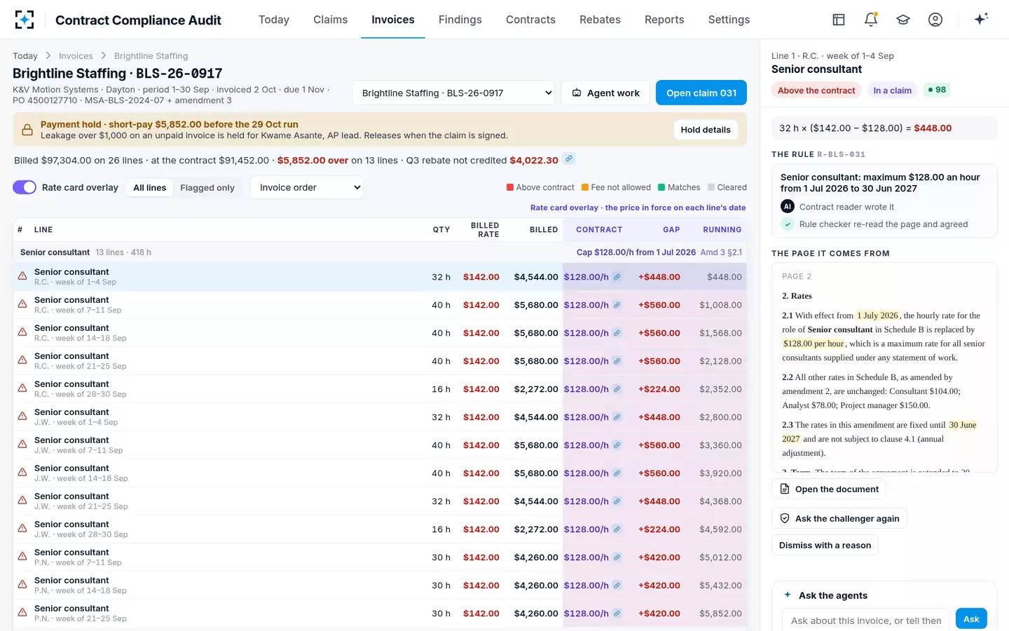This screenshot has height=631, width=1009.
Task: Click warning icon on J.W. week of 28–30 Sep row
Action: click(x=22, y=529)
